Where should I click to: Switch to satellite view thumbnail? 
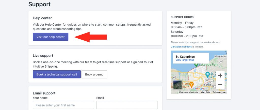pos(177,85)
